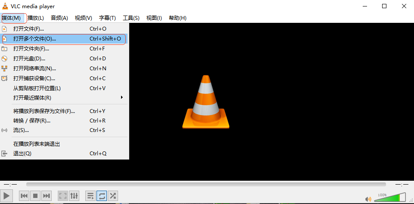Image resolution: width=414 pixels, height=204 pixels.
Task: Open the 工具(S) menu
Action: 131,18
